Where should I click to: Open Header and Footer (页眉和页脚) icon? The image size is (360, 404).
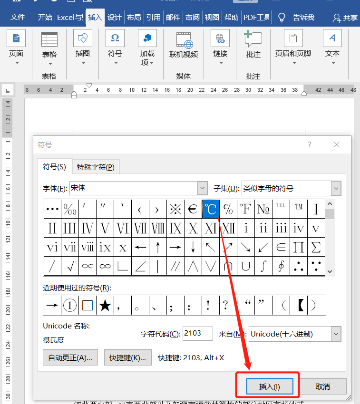coord(293,38)
